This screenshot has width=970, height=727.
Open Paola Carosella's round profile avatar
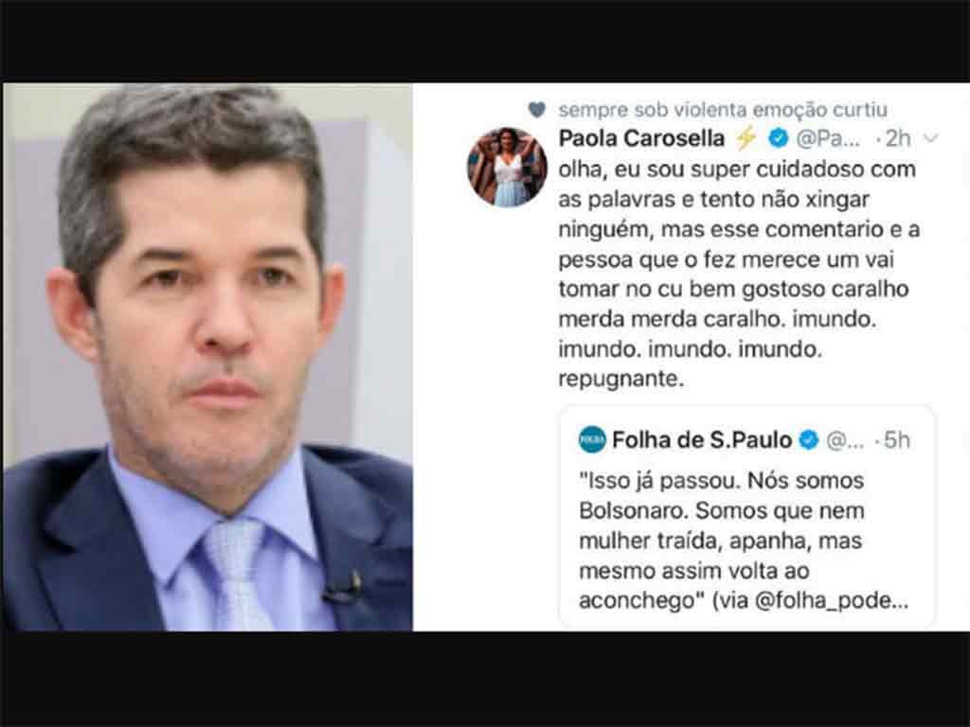pyautogui.click(x=507, y=167)
